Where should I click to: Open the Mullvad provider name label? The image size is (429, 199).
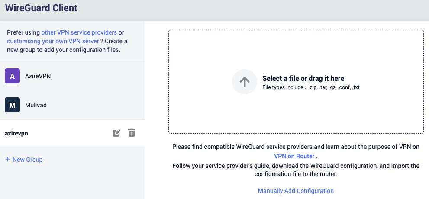click(36, 105)
